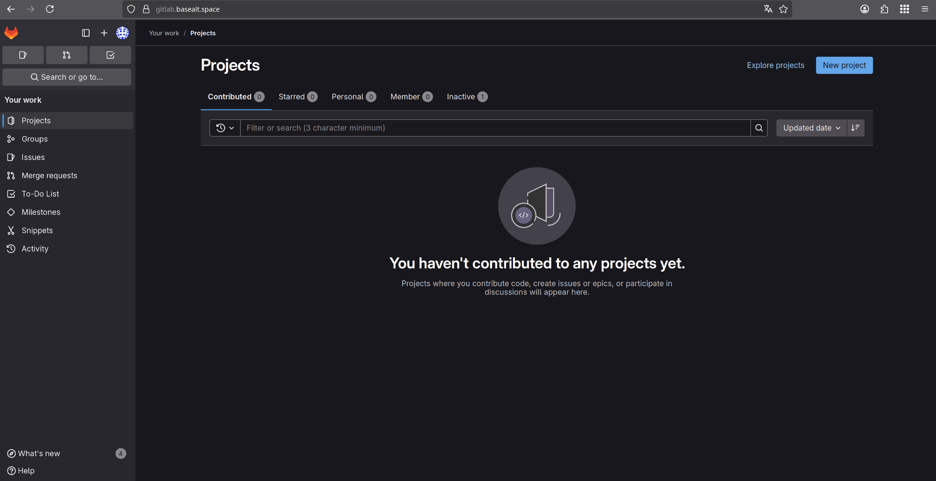
Task: Click the Groups sidebar icon
Action: 11,139
